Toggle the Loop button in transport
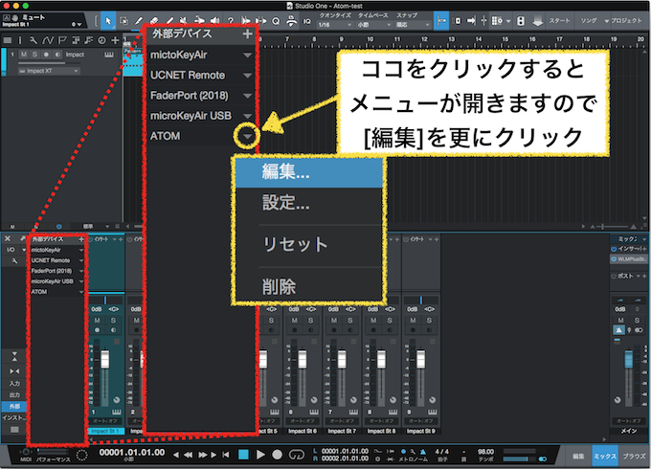The width and height of the screenshot is (651, 469). tap(296, 455)
